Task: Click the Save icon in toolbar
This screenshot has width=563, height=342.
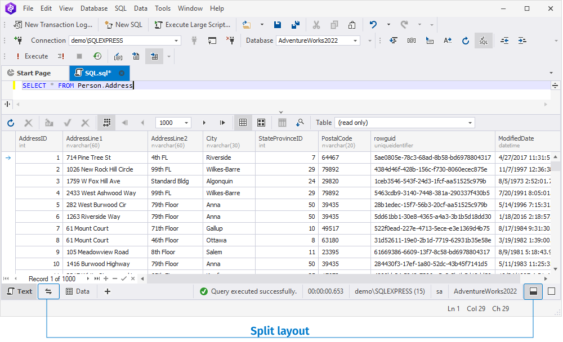Action: pyautogui.click(x=277, y=25)
